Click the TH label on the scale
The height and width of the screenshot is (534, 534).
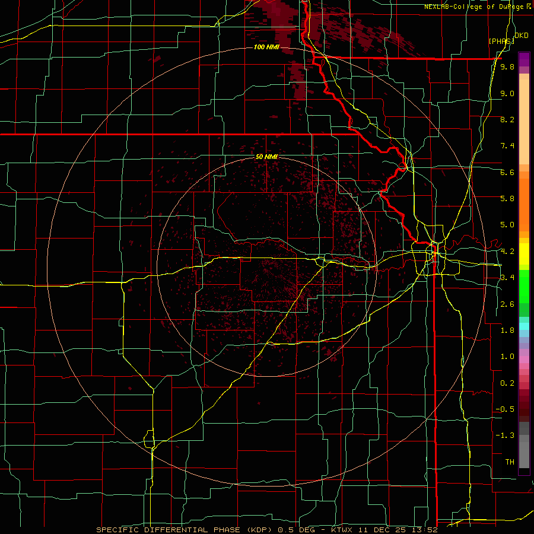[x=510, y=462]
